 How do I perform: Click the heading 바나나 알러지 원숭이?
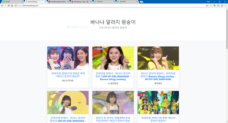(113, 22)
